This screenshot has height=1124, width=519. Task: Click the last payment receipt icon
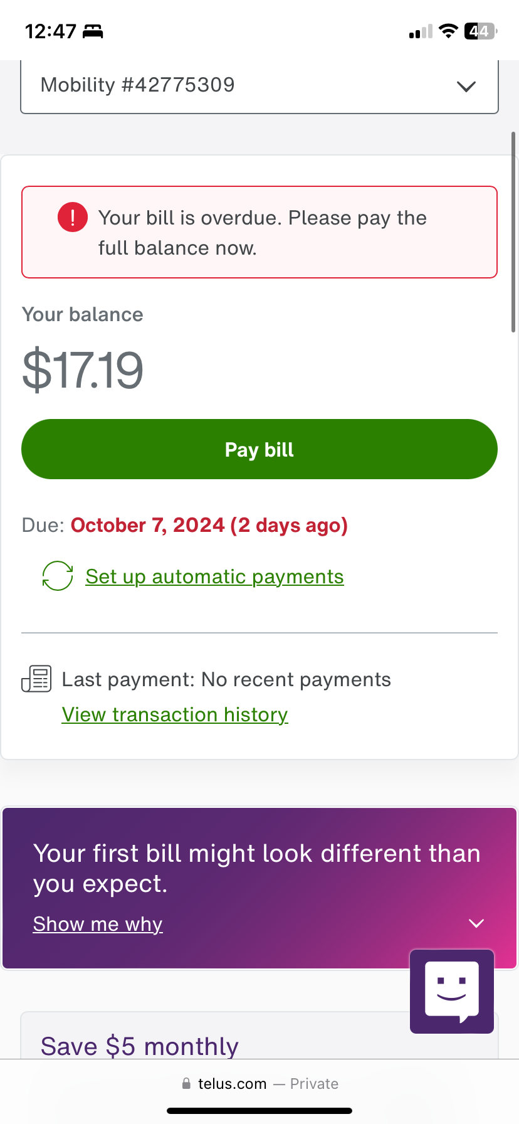[x=36, y=679]
